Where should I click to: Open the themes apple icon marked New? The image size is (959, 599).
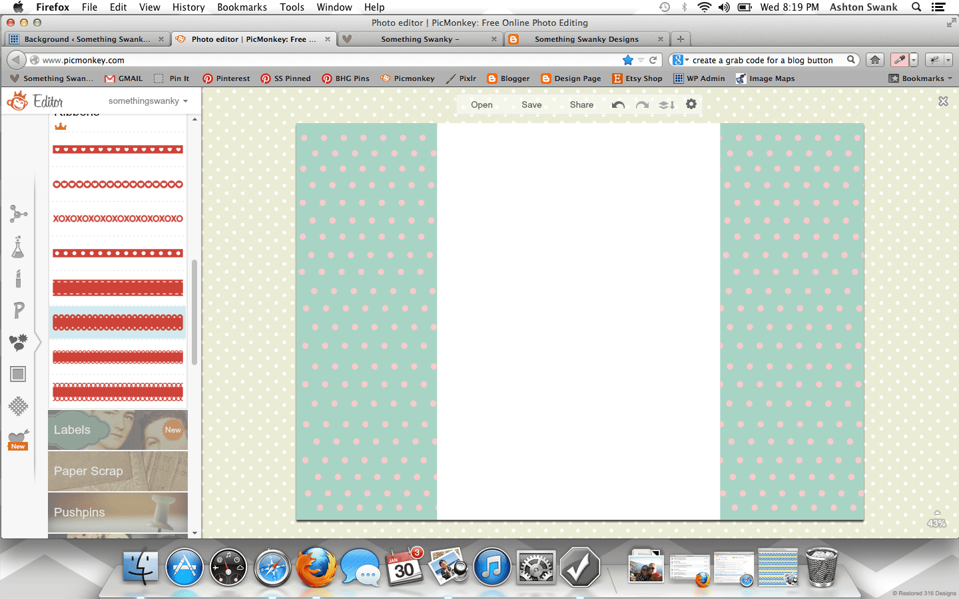coord(18,439)
